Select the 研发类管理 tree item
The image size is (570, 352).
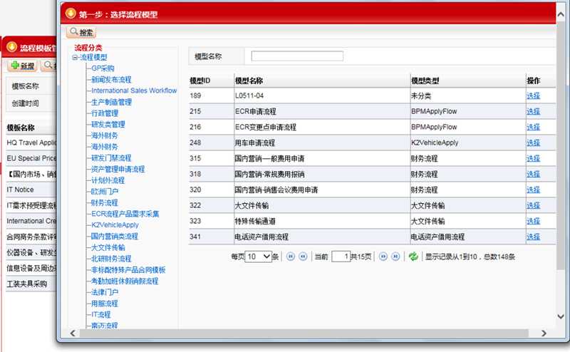click(108, 125)
